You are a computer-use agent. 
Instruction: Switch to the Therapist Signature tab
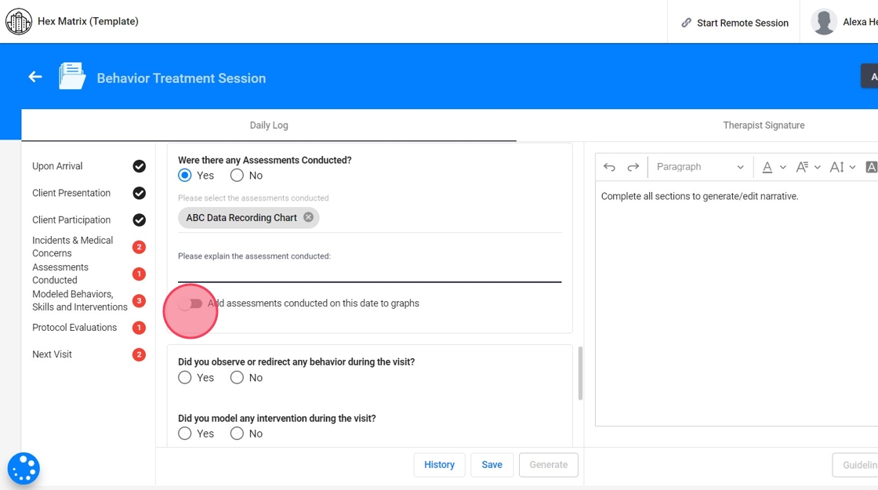[x=764, y=125]
